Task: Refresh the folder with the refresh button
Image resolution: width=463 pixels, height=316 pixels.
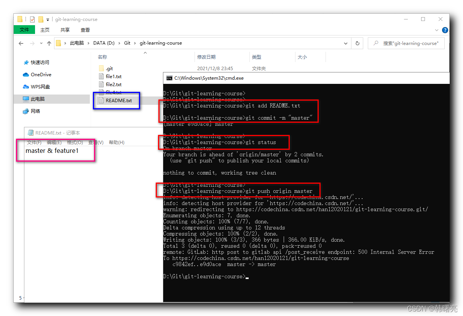Action: [x=357, y=43]
